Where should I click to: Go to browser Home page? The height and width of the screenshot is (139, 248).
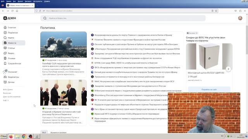point(17,11)
